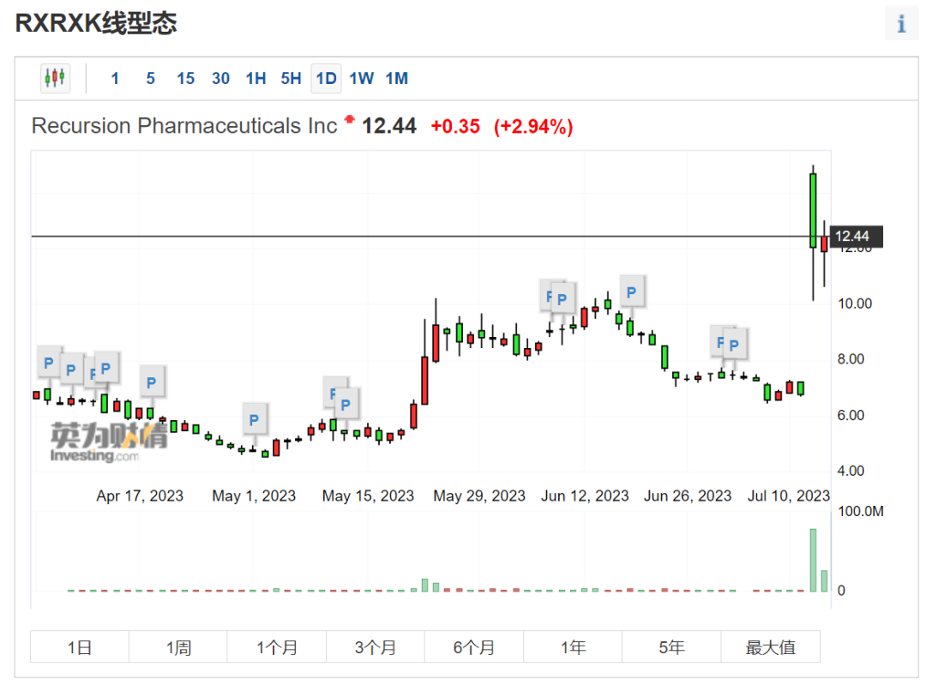Image resolution: width=926 pixels, height=685 pixels.
Task: Click the pattern marker above the May 1 candle
Action: (x=254, y=420)
